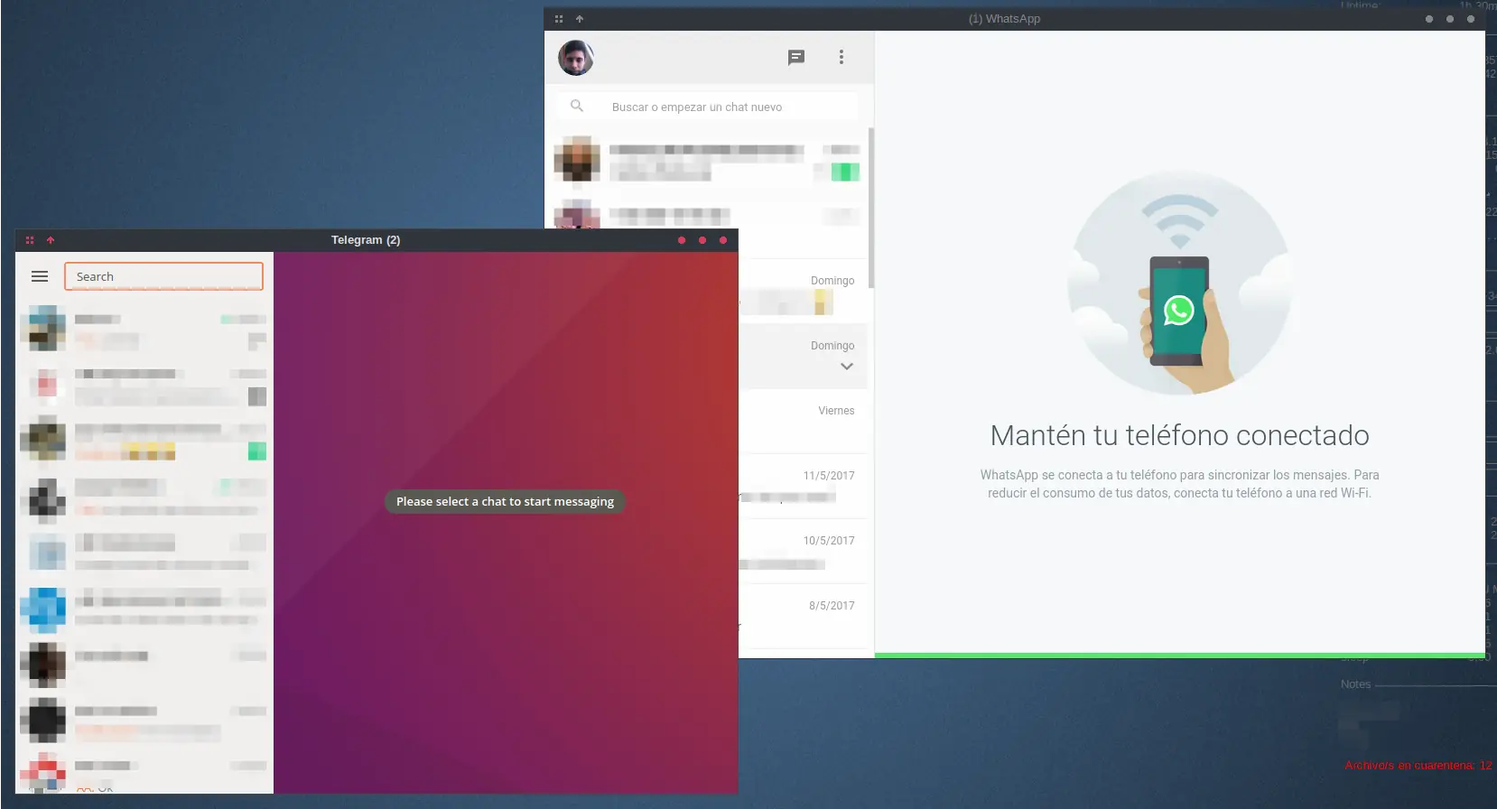Open first WhatsApp chat avatar
This screenshot has width=1497, height=809.
577,160
